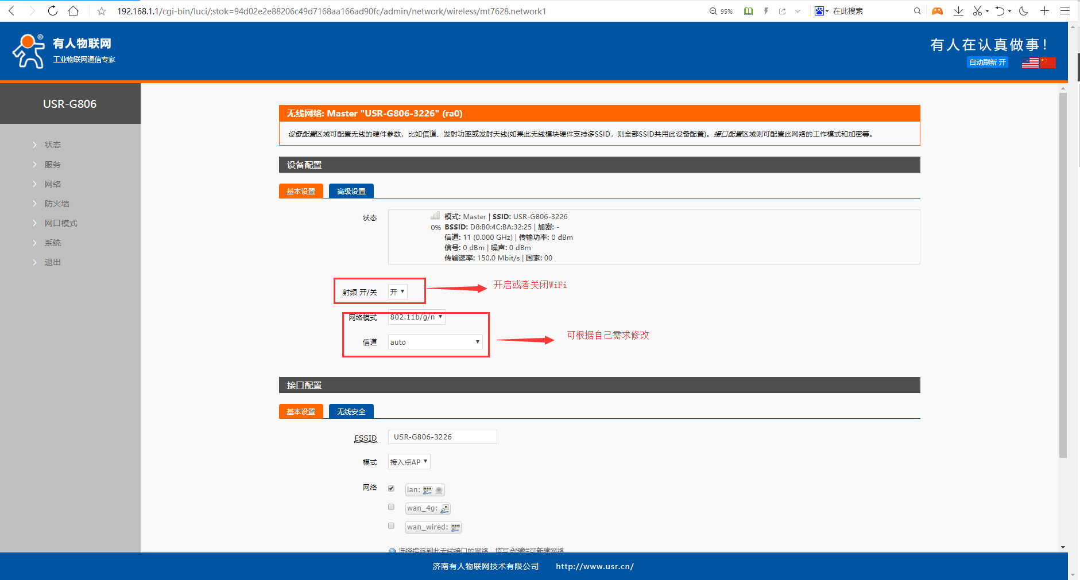The height and width of the screenshot is (580, 1080).
Task: Click the browser reload page icon
Action: coord(52,11)
